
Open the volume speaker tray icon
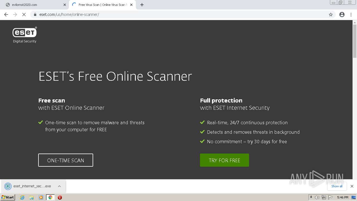pyautogui.click(x=317, y=197)
